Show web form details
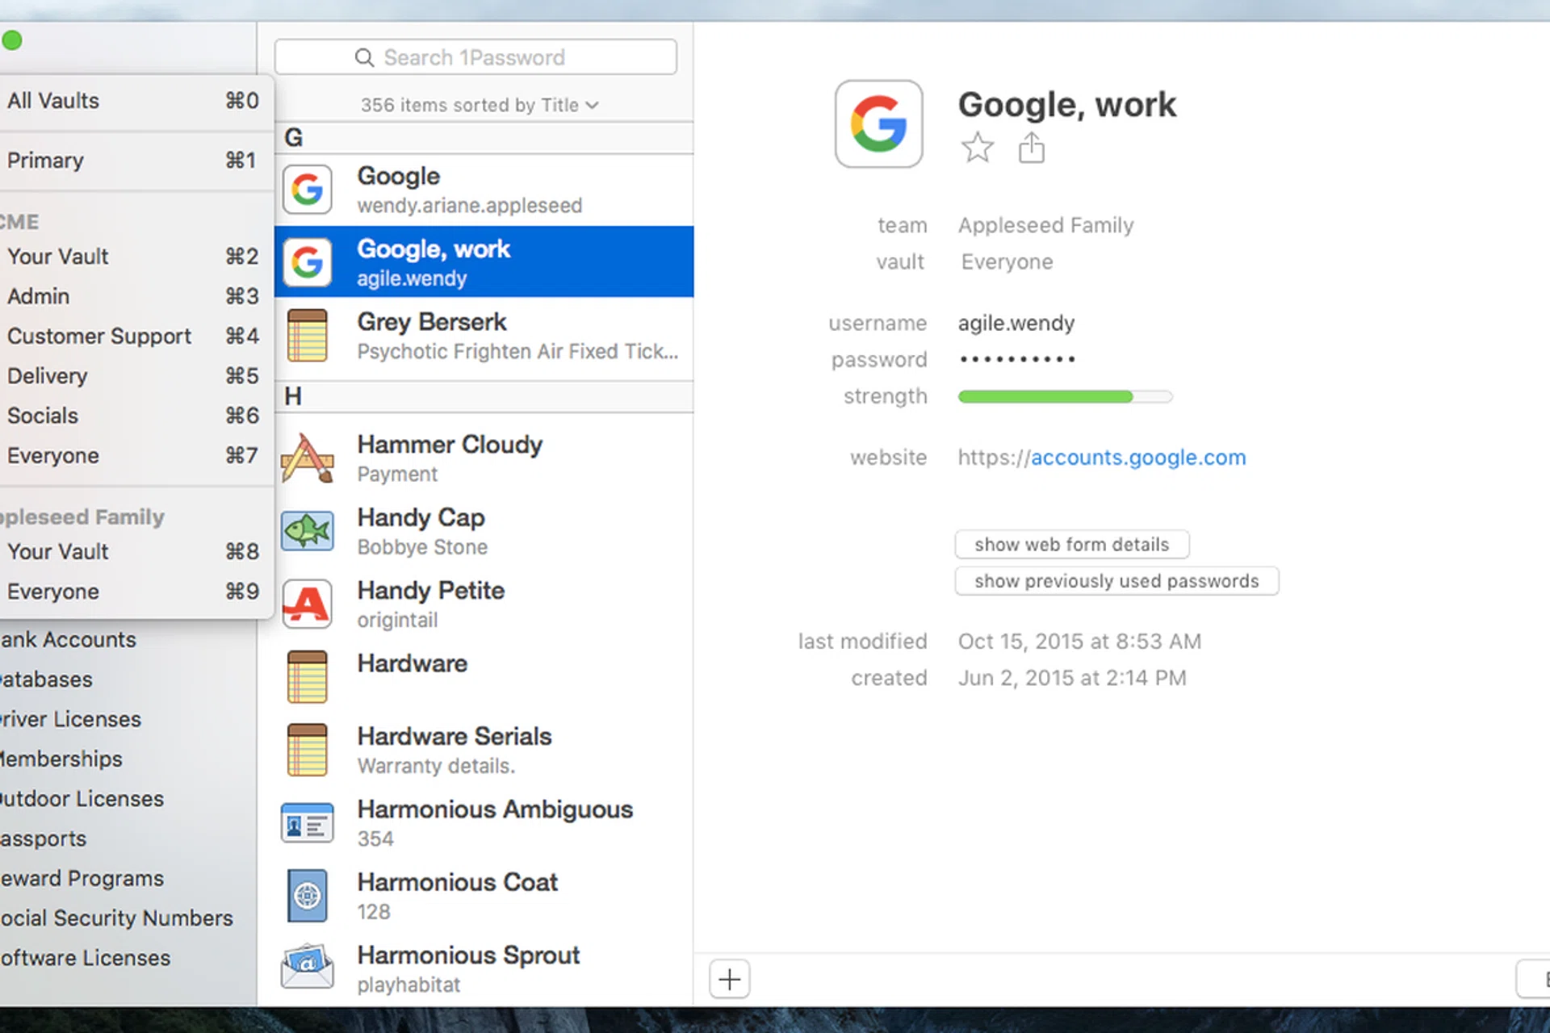 (1071, 544)
